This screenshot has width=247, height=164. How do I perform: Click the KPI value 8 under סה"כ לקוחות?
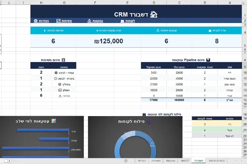[x=217, y=41]
